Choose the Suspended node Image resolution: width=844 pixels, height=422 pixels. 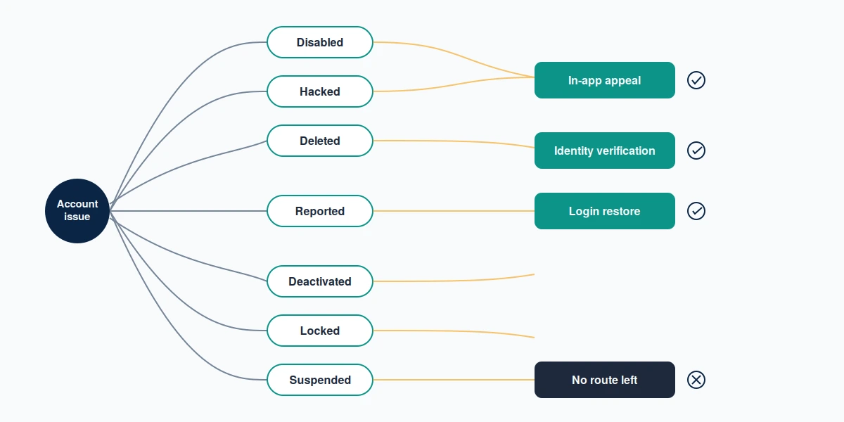coord(320,380)
